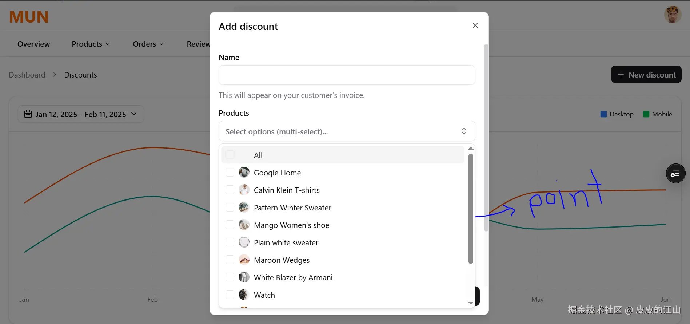The image size is (690, 324).
Task: Click the Google Home product thumbnail
Action: click(244, 172)
